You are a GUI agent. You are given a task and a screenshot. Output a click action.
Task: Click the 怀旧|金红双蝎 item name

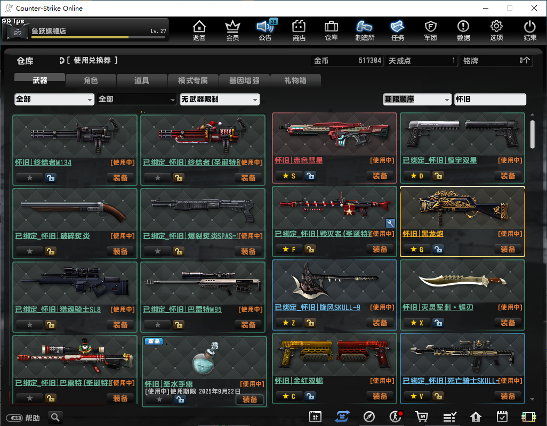[299, 381]
